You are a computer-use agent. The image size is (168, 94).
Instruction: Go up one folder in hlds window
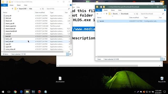tap(12, 9)
